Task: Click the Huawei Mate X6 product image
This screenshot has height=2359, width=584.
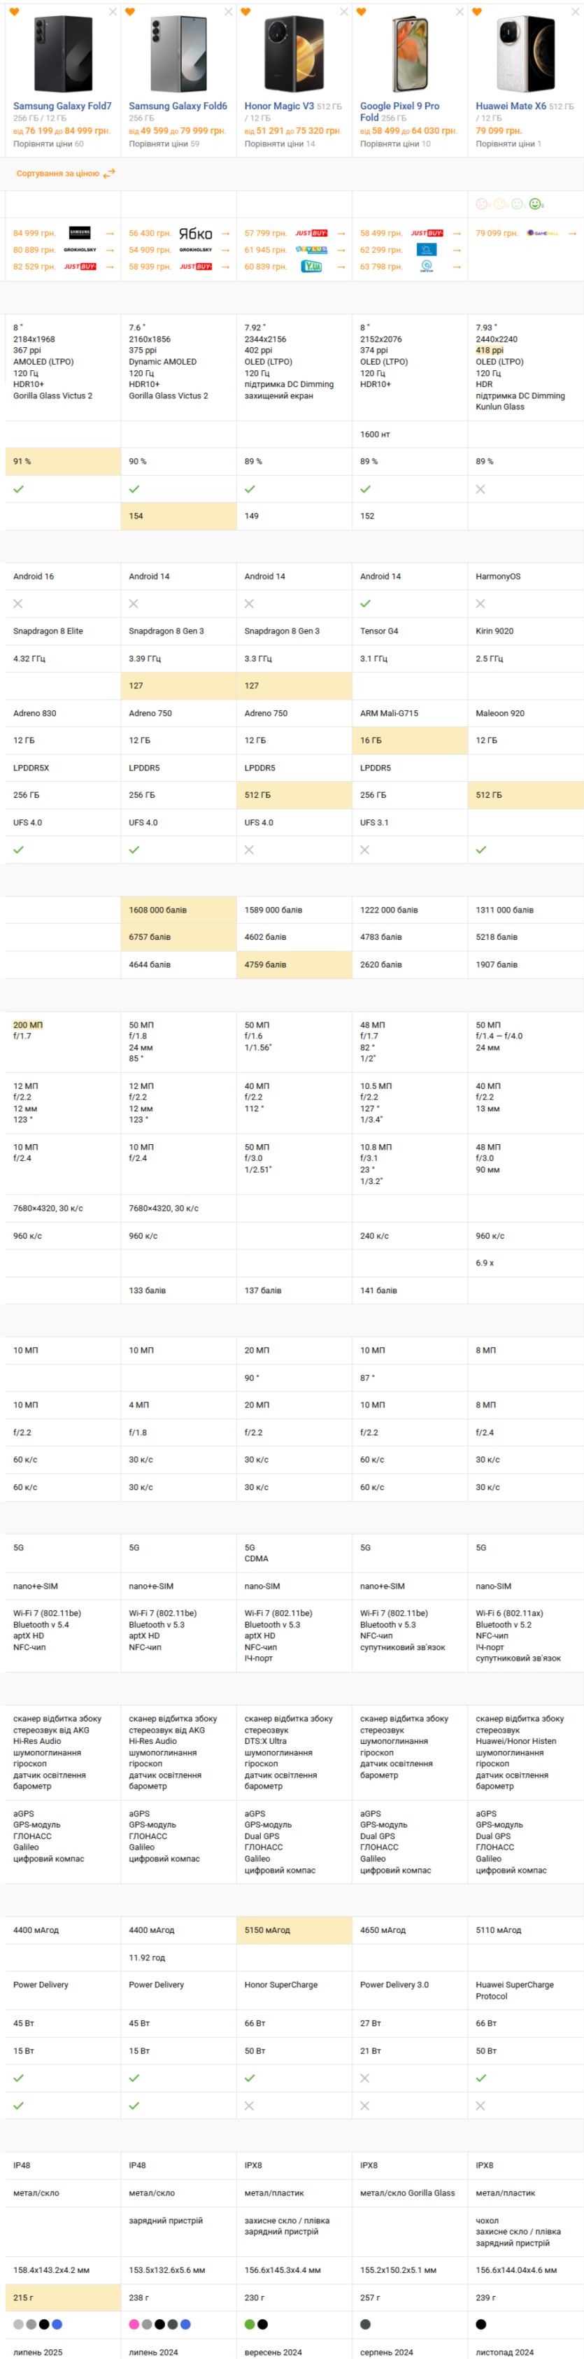Action: (x=525, y=55)
